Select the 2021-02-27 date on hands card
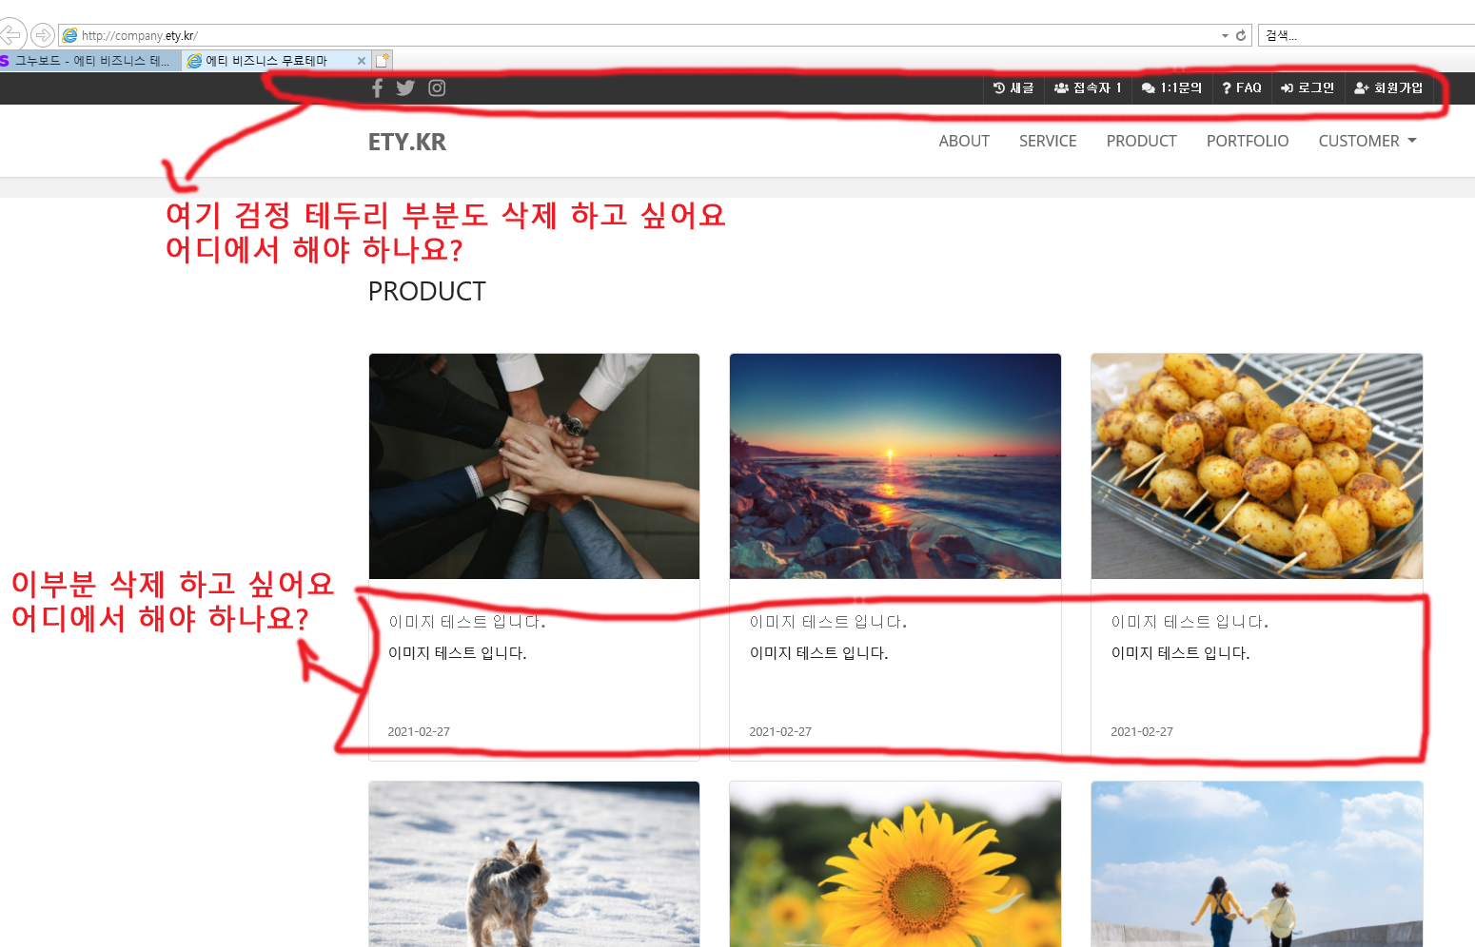Screen dimensions: 1475x947 tap(419, 732)
